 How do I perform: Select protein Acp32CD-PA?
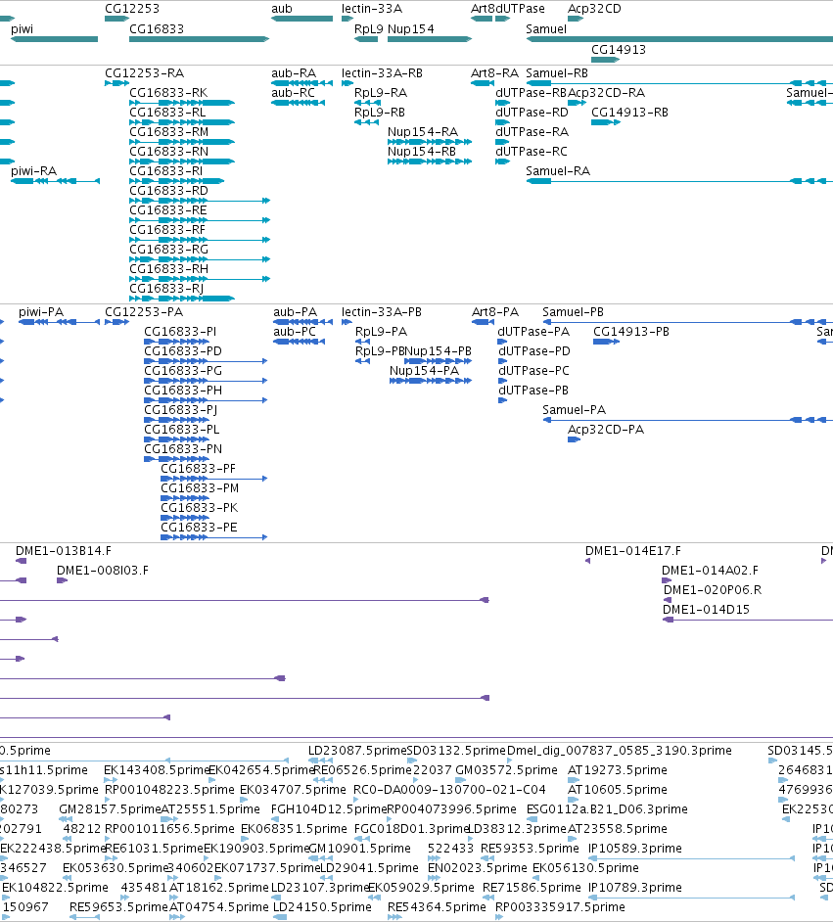pyautogui.click(x=606, y=430)
